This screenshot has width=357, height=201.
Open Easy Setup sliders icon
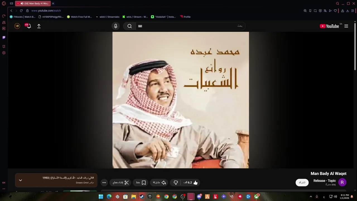(353, 11)
